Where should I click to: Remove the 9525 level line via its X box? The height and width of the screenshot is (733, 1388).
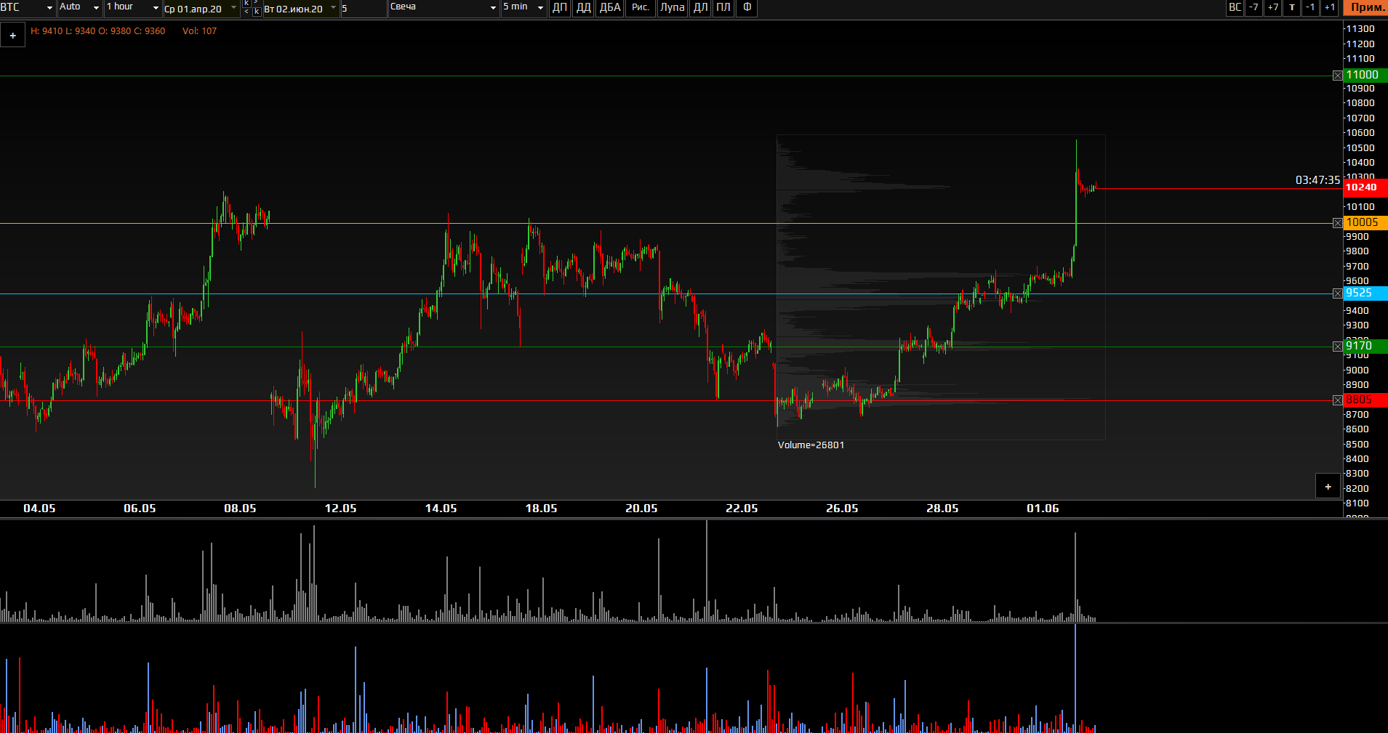click(1337, 293)
